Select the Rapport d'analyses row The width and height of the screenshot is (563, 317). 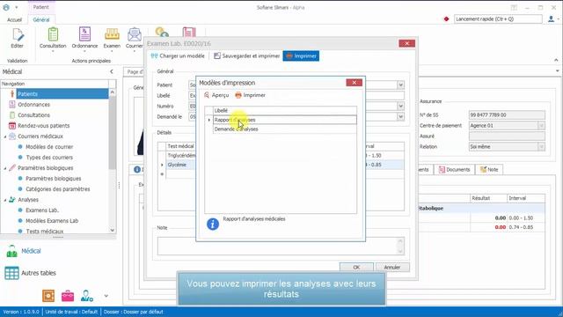pos(285,120)
